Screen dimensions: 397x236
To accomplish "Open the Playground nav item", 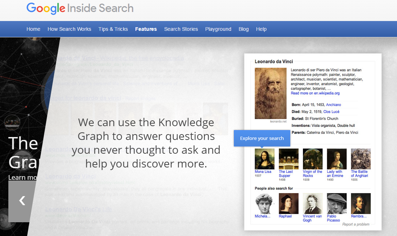I will (x=218, y=29).
